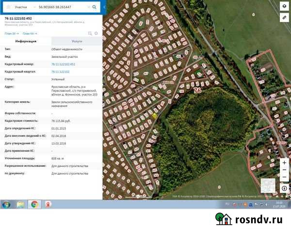The image size is (291, 233).
Task: Click the map selection icon beside star
Action: [x=90, y=33]
